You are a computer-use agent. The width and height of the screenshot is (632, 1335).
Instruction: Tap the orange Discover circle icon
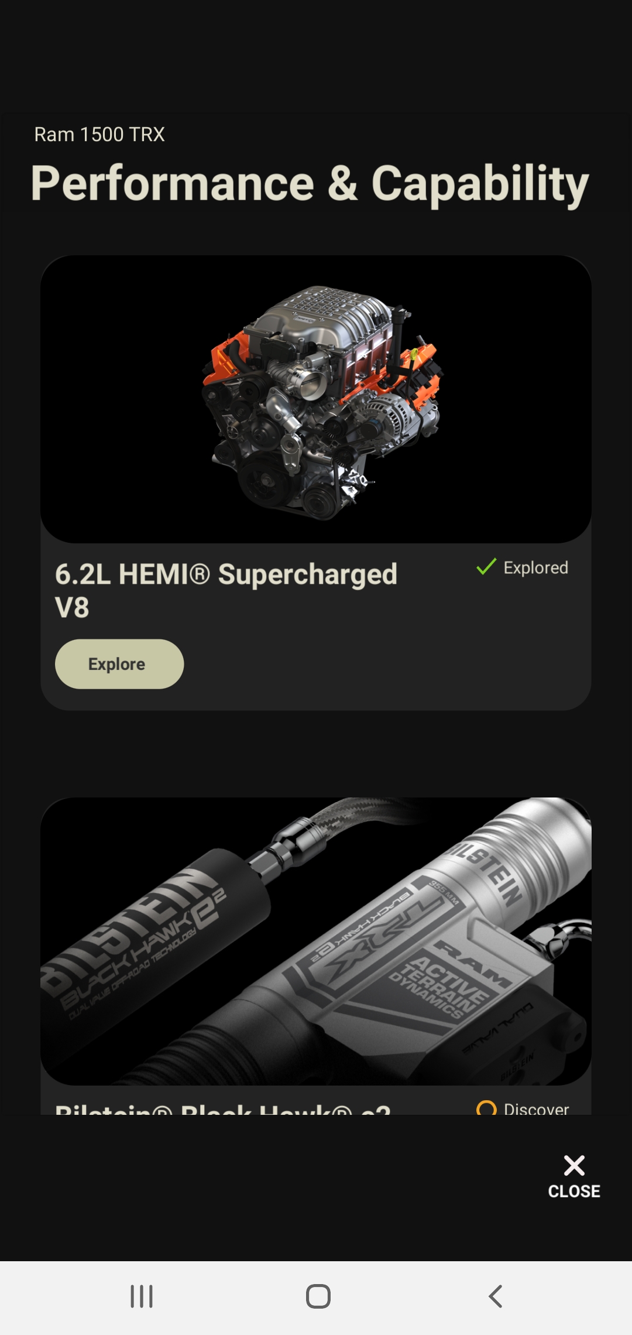[486, 1108]
